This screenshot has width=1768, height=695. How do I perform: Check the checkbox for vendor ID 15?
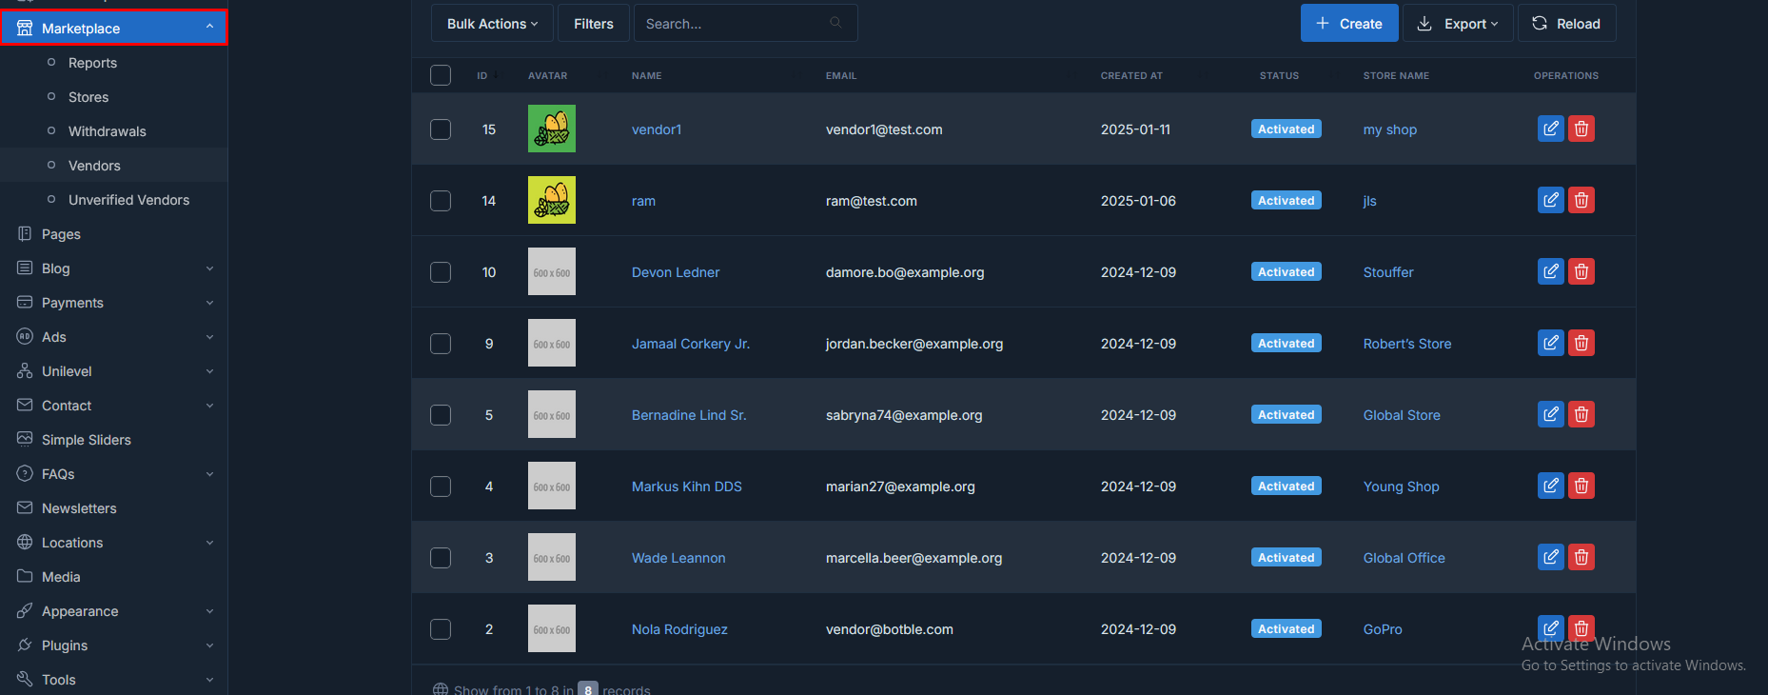click(x=441, y=129)
